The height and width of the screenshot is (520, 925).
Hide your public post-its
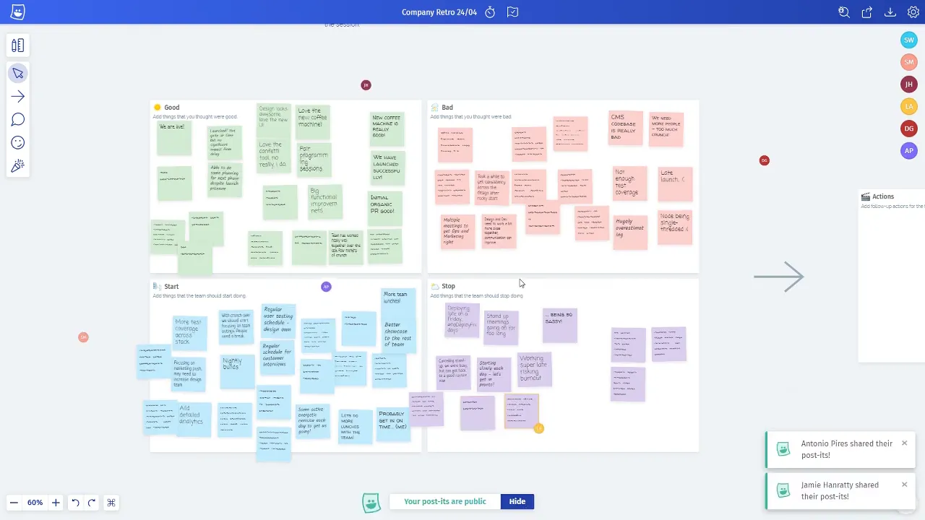(517, 501)
